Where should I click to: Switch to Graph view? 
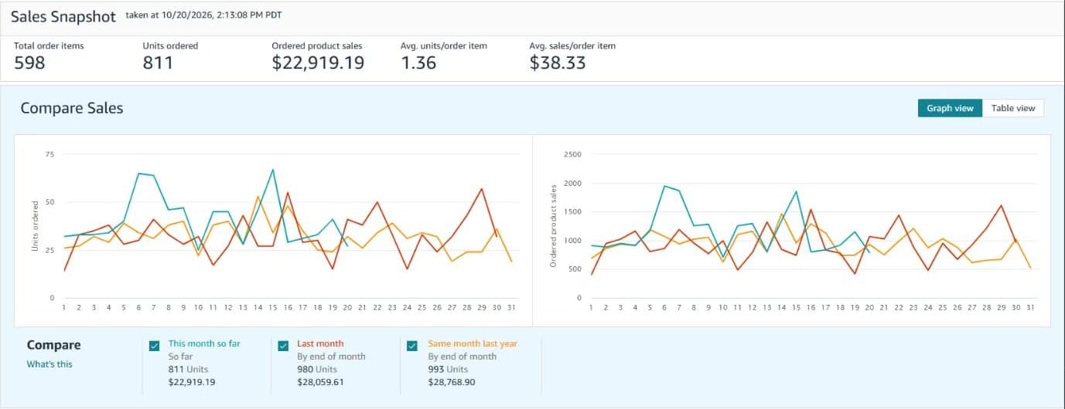tap(950, 108)
